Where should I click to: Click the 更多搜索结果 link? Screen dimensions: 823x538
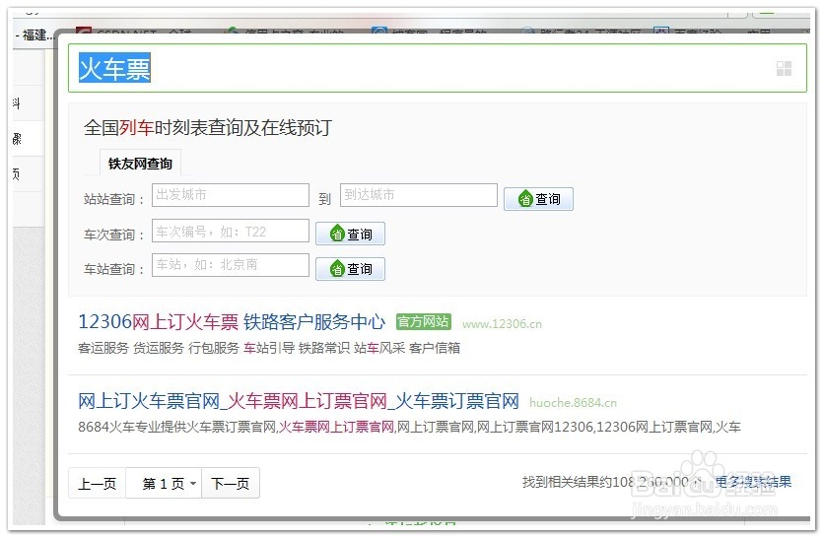click(x=753, y=482)
